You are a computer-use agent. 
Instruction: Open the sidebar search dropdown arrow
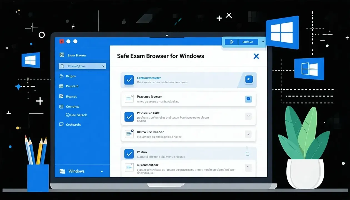pos(103,66)
